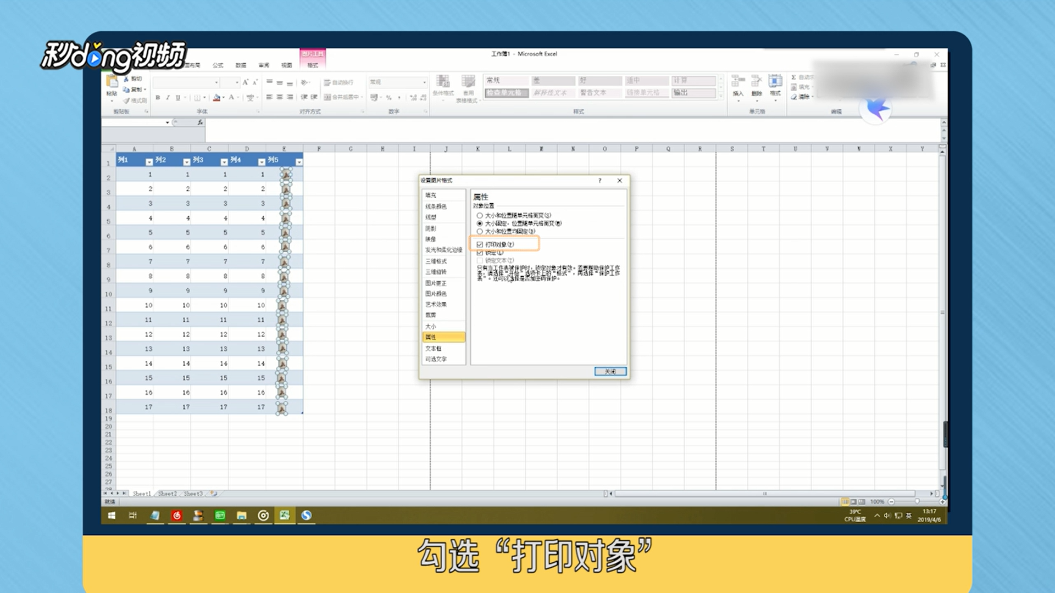Image resolution: width=1055 pixels, height=593 pixels.
Task: Select 填充 (Fill) in the dialog sidebar
Action: click(x=431, y=195)
